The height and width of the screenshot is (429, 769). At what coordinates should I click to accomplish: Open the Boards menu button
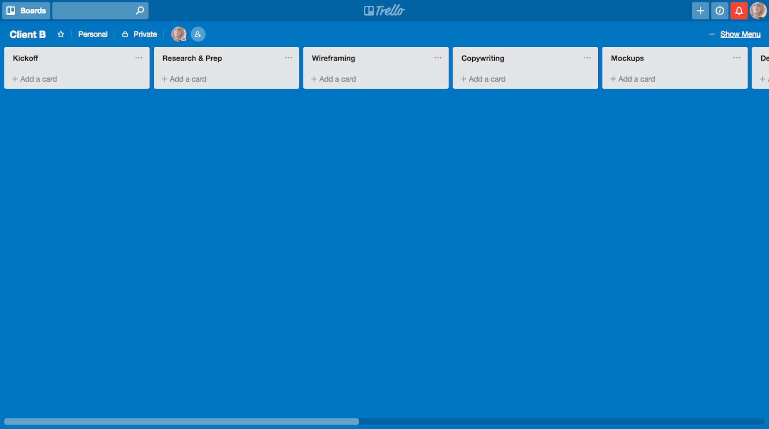(x=26, y=11)
